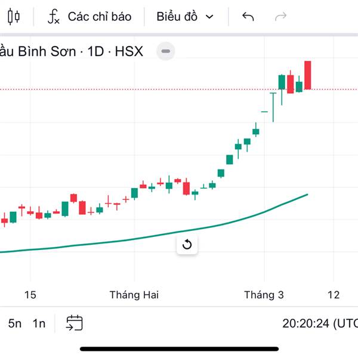Select the green moving average line
358x358 pixels.
119,242
